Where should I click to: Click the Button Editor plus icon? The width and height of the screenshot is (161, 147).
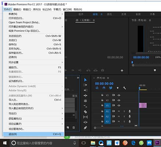coord(122,71)
